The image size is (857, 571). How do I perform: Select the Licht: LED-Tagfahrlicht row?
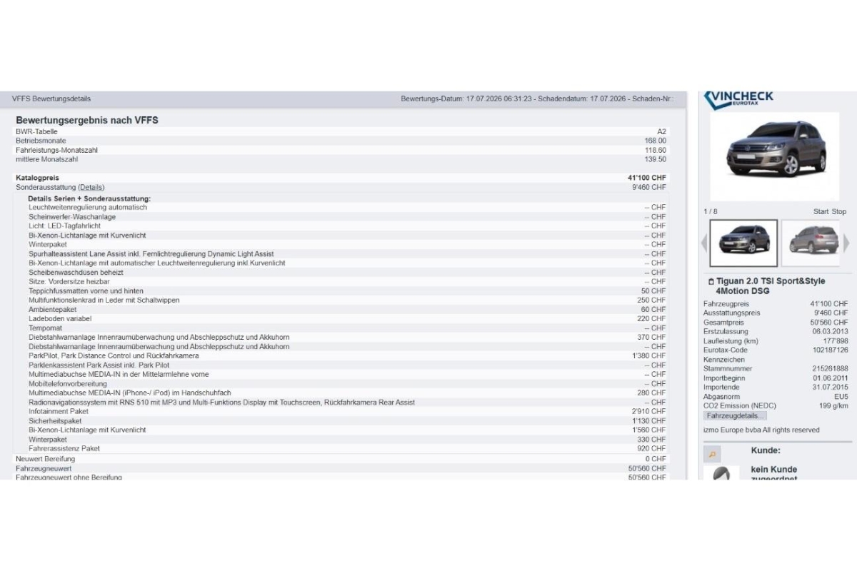click(x=347, y=226)
